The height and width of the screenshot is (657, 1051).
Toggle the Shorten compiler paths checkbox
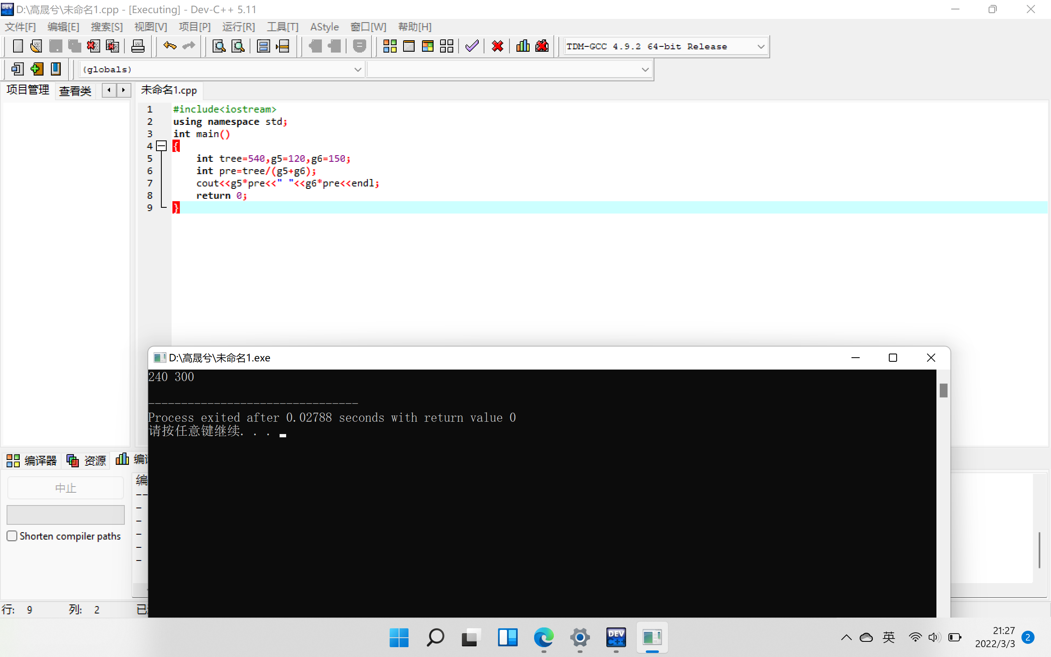[x=12, y=536]
